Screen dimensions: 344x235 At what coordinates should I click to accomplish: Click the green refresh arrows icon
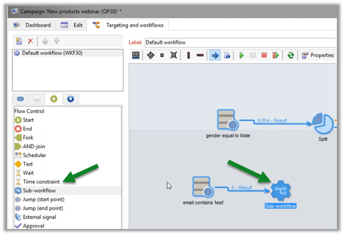click(291, 55)
